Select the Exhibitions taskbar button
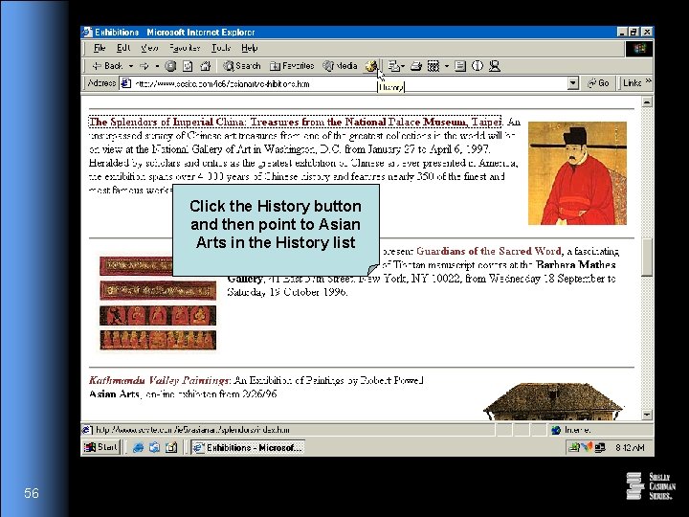 point(248,447)
